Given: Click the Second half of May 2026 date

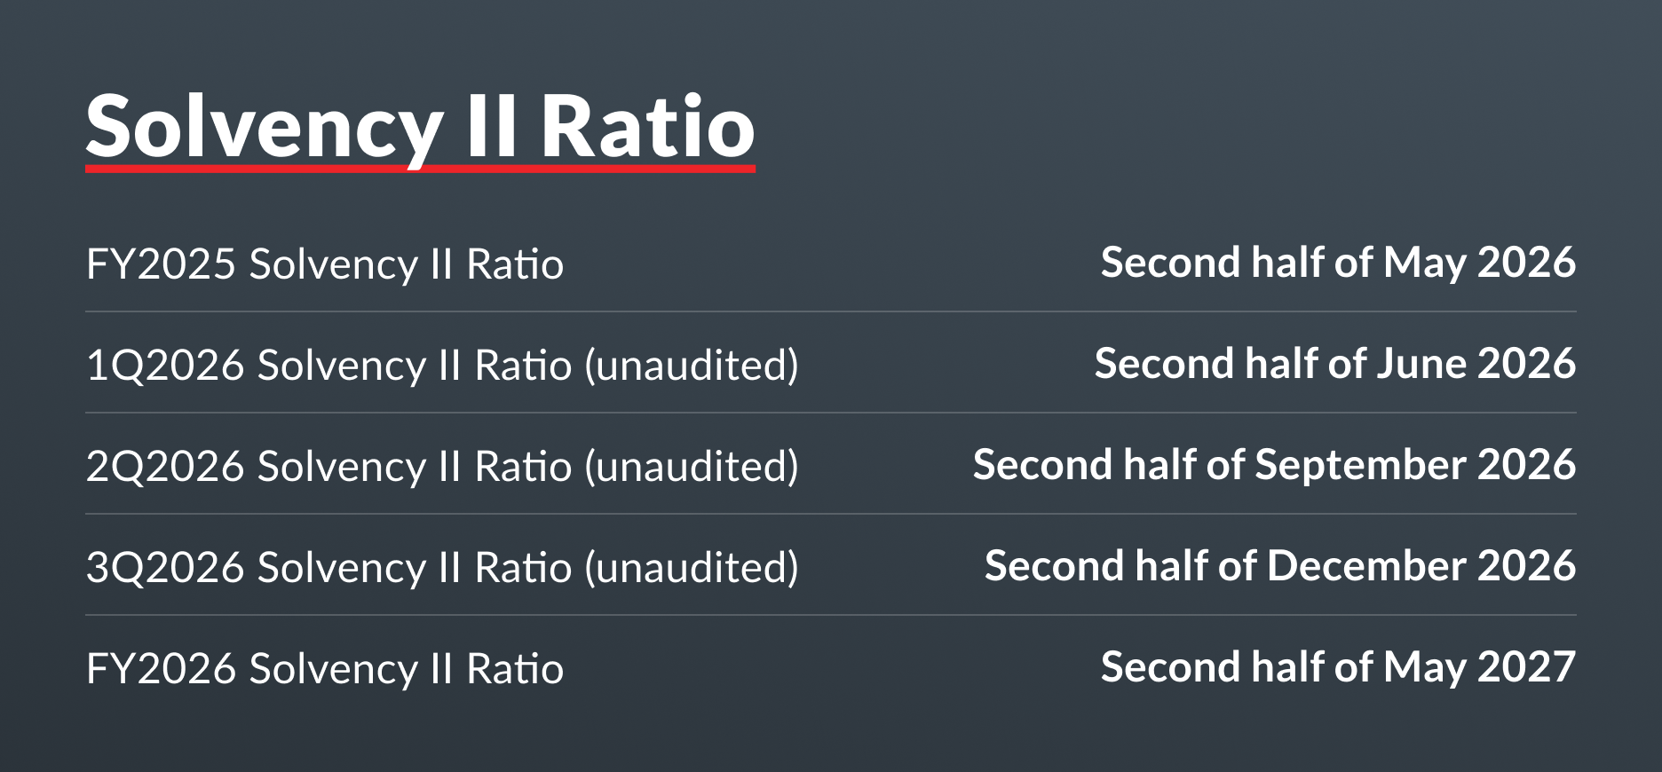Looking at the screenshot, I should pyautogui.click(x=1338, y=263).
